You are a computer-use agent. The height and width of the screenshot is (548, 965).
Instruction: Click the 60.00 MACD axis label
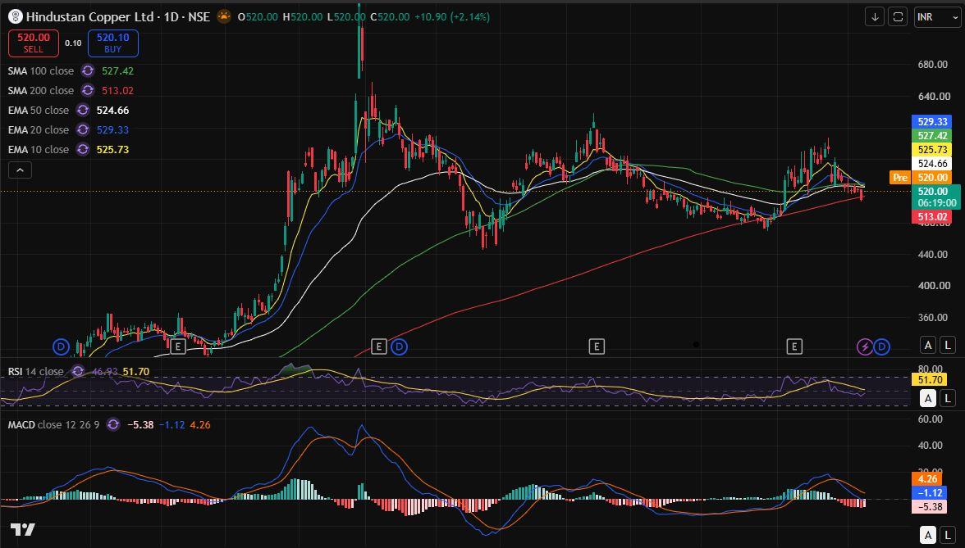[x=931, y=419]
